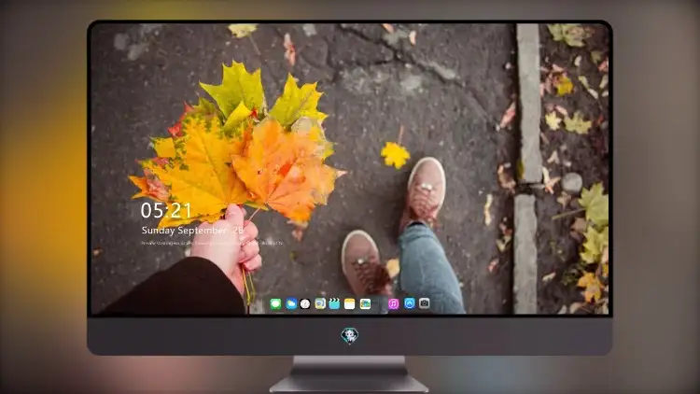Open the blue App Store icon in the dock
Screen dimensions: 700x394
(x=410, y=303)
